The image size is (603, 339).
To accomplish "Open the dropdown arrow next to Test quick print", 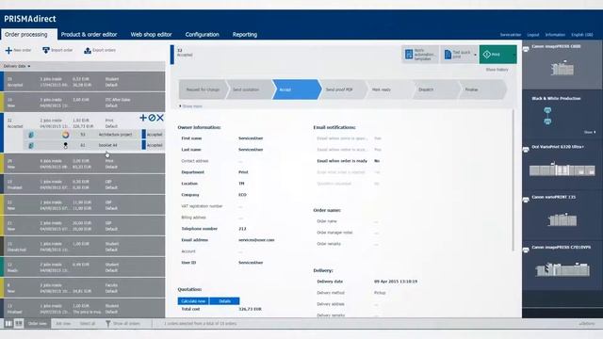I will (475, 55).
